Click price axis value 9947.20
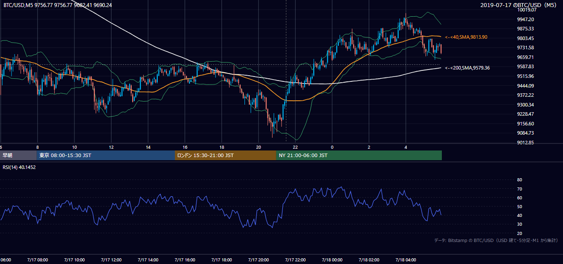 (526, 19)
